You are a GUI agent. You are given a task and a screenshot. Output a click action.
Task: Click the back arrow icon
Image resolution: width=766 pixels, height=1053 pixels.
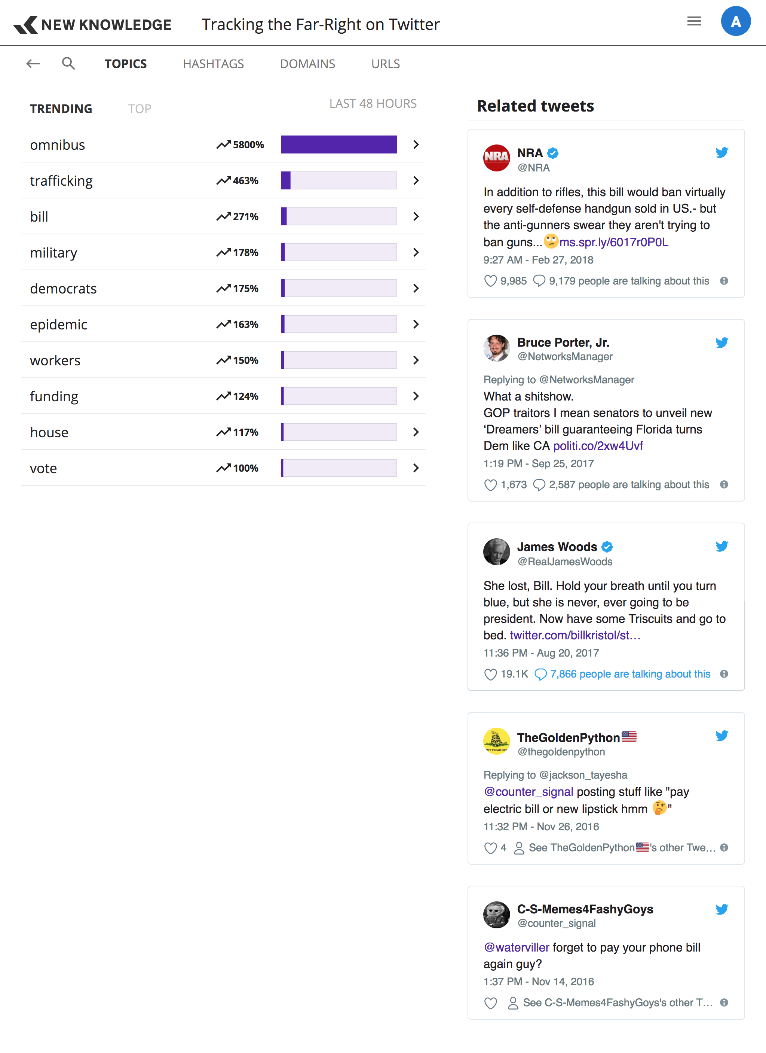pyautogui.click(x=33, y=64)
